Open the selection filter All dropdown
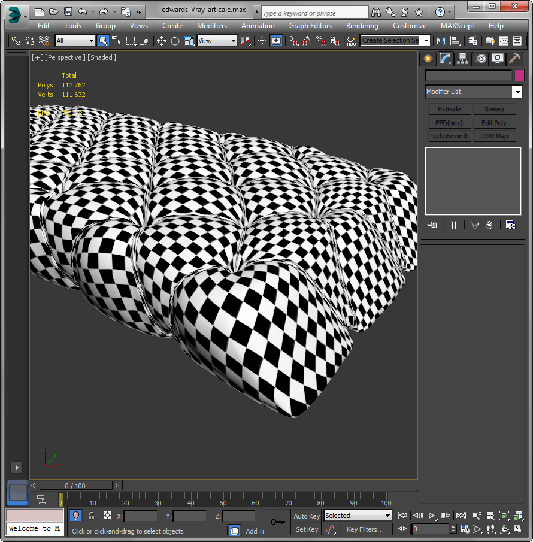 [75, 41]
